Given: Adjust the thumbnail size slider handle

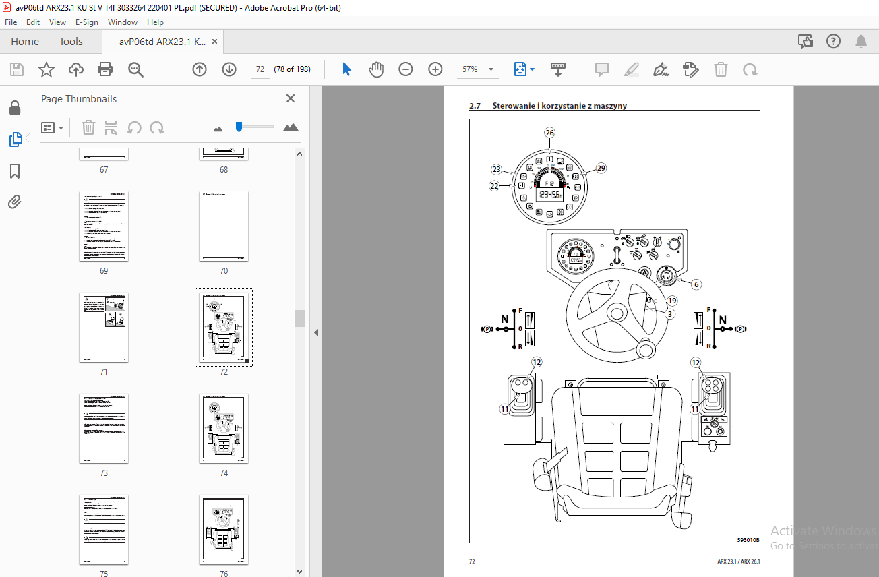Looking at the screenshot, I should 239,127.
